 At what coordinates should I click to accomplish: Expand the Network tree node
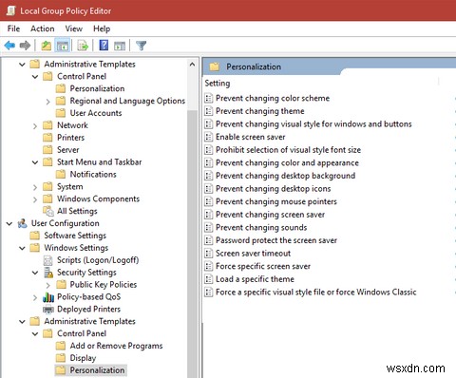pos(35,126)
